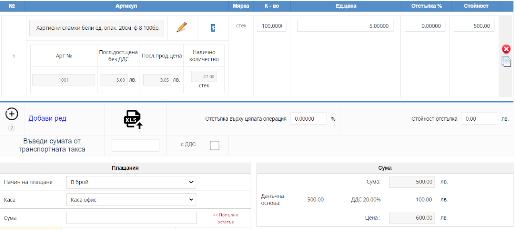This screenshot has height=230, width=515.
Task: Click the Стойност отстъпка field
Action: tap(480, 119)
